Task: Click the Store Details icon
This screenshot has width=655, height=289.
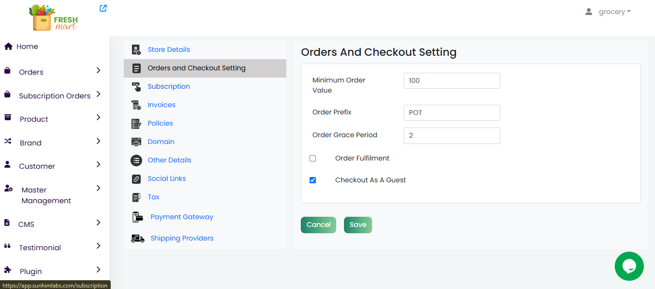Action: pyautogui.click(x=136, y=49)
